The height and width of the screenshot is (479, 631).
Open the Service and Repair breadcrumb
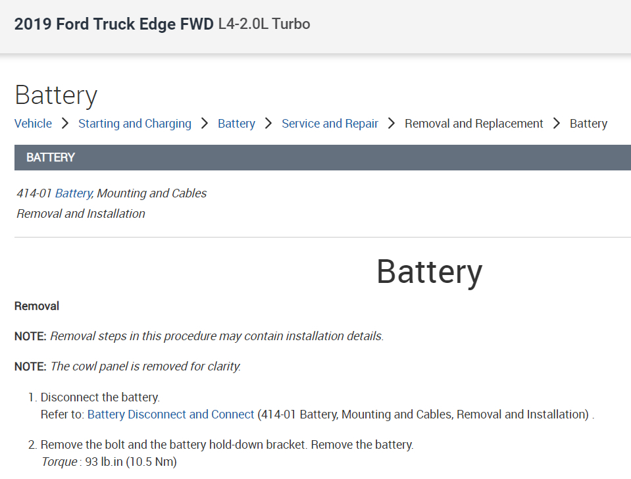(x=330, y=124)
